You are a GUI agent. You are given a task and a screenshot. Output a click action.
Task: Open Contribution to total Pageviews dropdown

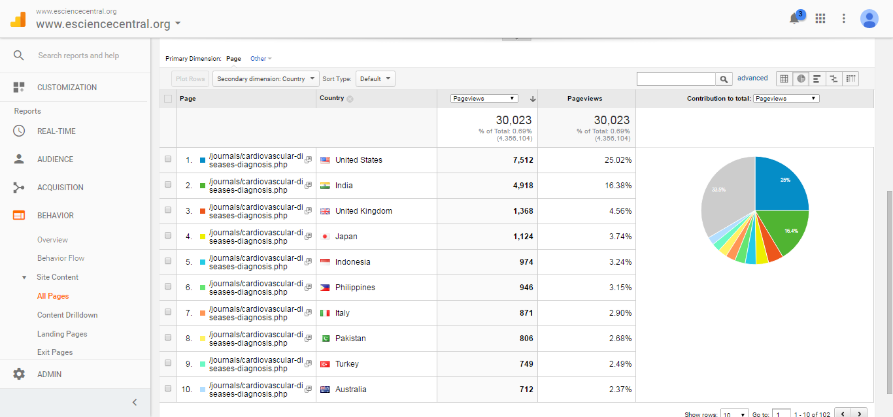pyautogui.click(x=786, y=99)
